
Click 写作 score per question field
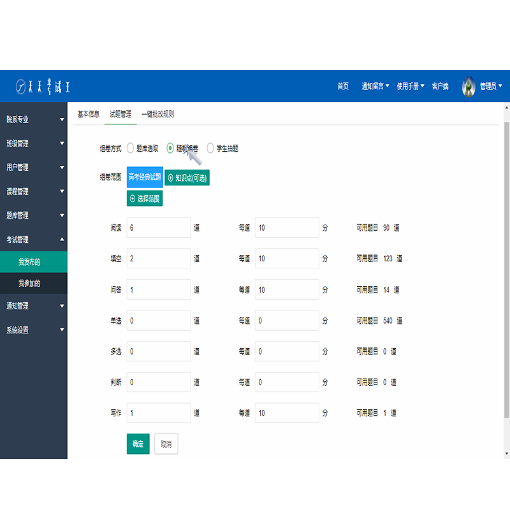click(287, 412)
